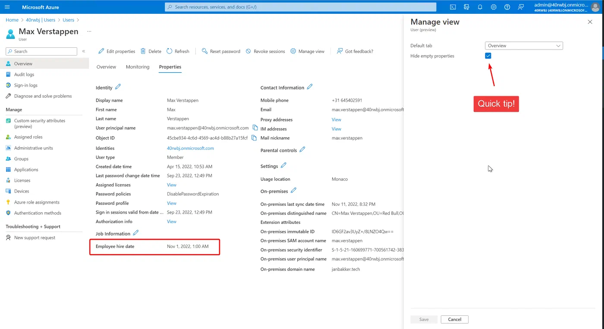604x329 pixels.
Task: Open the Default tab dropdown
Action: pyautogui.click(x=524, y=46)
